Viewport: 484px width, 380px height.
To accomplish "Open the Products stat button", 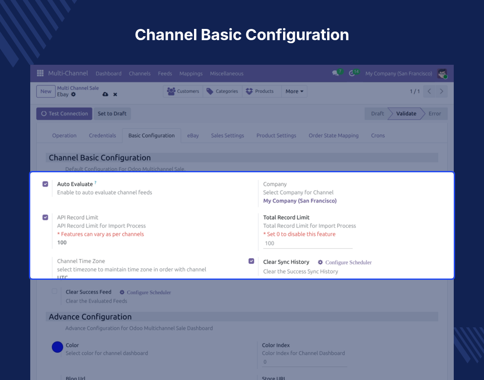I will [262, 91].
